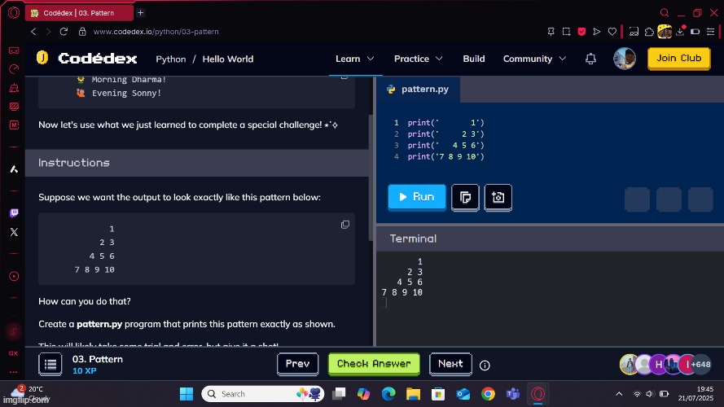
Task: Click Check Answer
Action: pos(374,364)
